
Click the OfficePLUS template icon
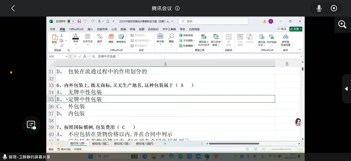(x=111, y=37)
